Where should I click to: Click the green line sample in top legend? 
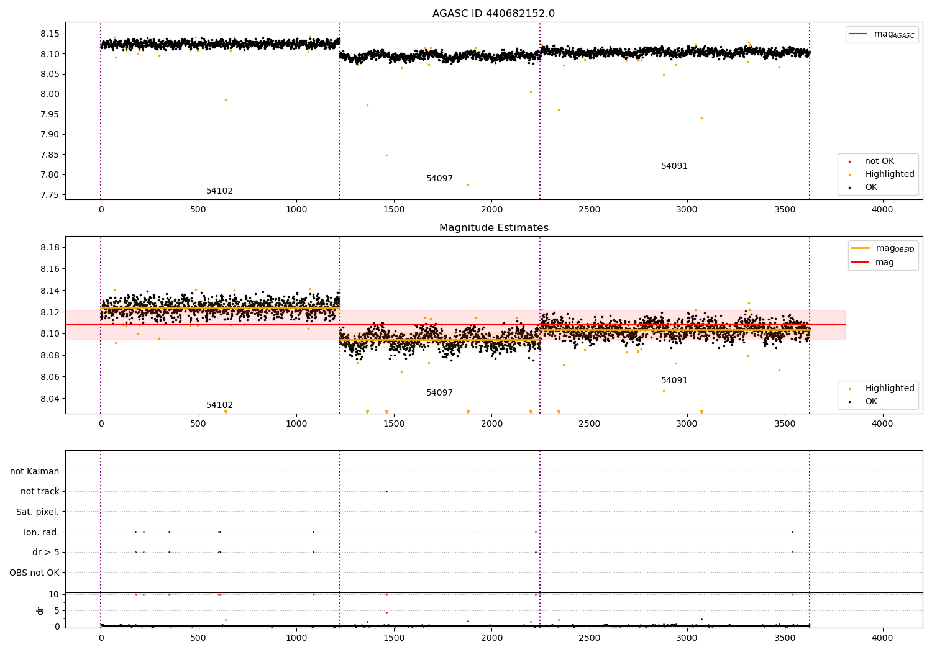[x=859, y=34]
